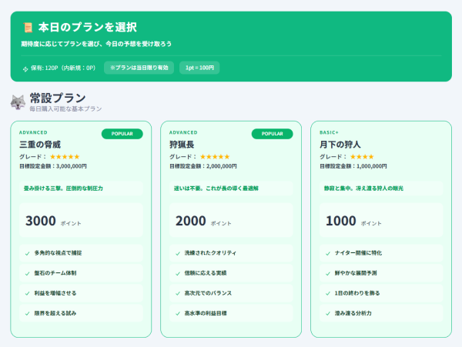The width and height of the screenshot is (462, 347).
Task: Click the wolf icon beside 常設プラン
Action: (18, 102)
